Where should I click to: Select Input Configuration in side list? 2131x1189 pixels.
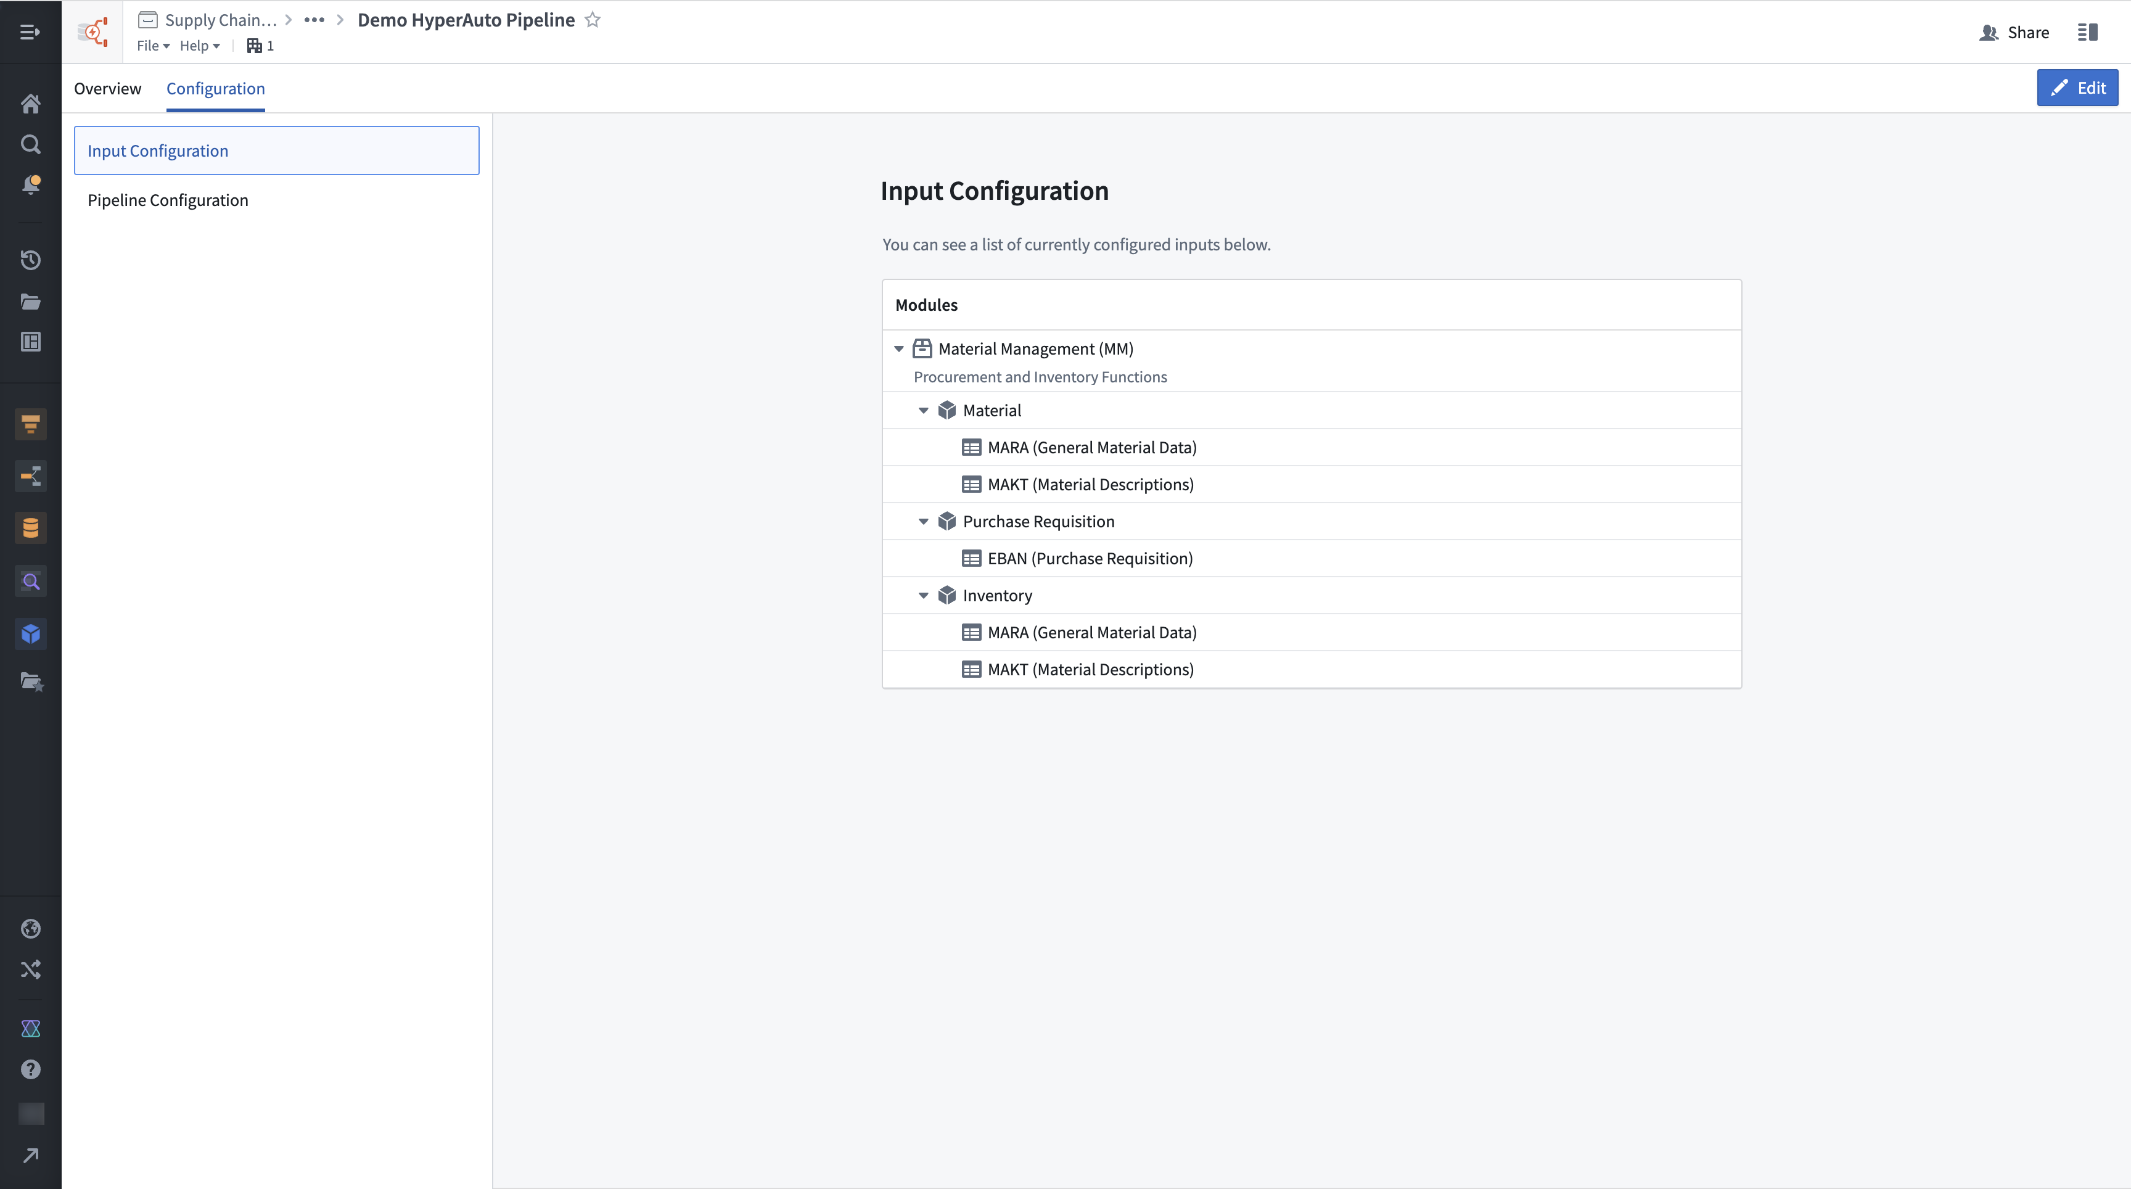tap(276, 150)
